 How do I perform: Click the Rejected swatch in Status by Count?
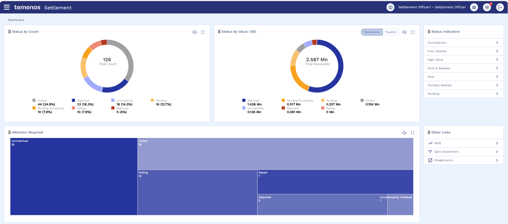(x=113, y=108)
